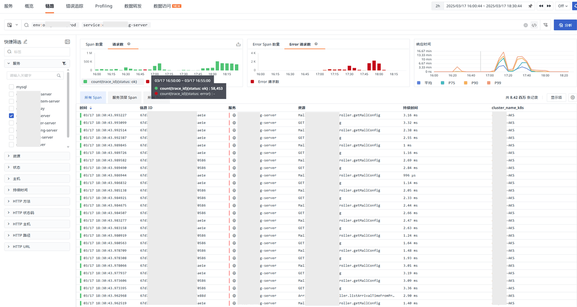Check the mysql service checkbox
The image size is (577, 307).
point(11,87)
